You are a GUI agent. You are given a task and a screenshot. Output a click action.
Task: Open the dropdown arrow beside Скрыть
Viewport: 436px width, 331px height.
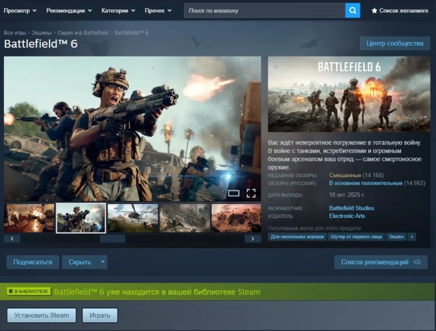coord(103,262)
